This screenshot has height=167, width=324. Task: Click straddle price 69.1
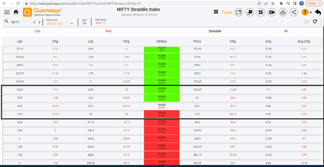coord(197,106)
